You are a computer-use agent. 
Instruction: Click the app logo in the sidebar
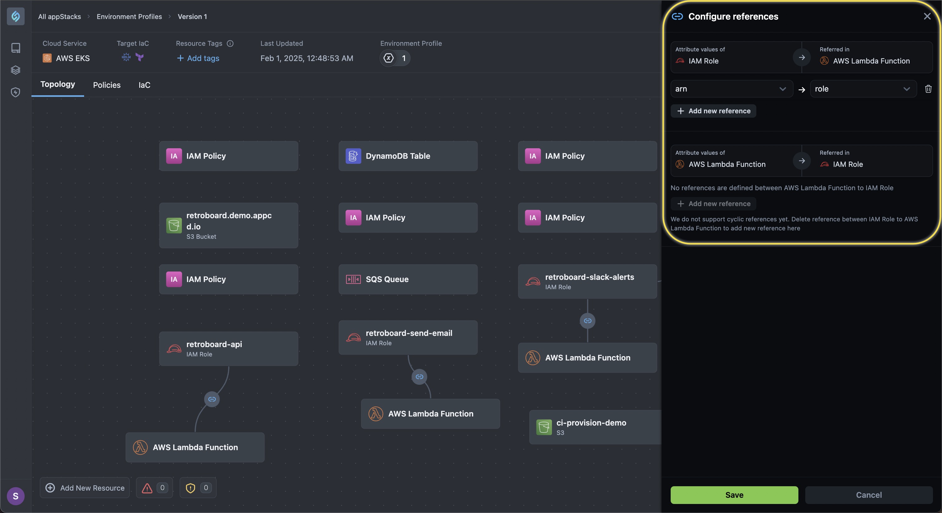click(16, 16)
